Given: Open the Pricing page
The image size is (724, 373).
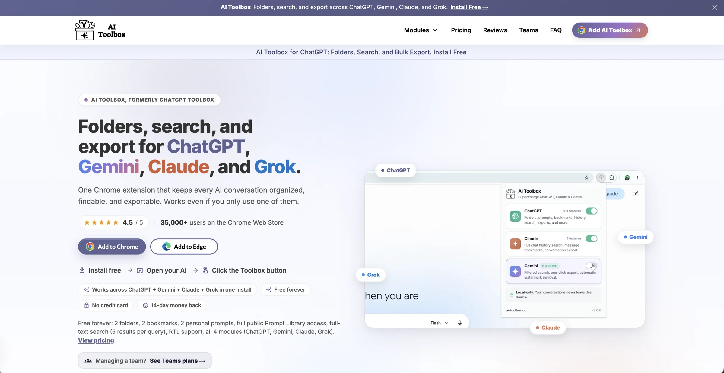Looking at the screenshot, I should coord(461,30).
